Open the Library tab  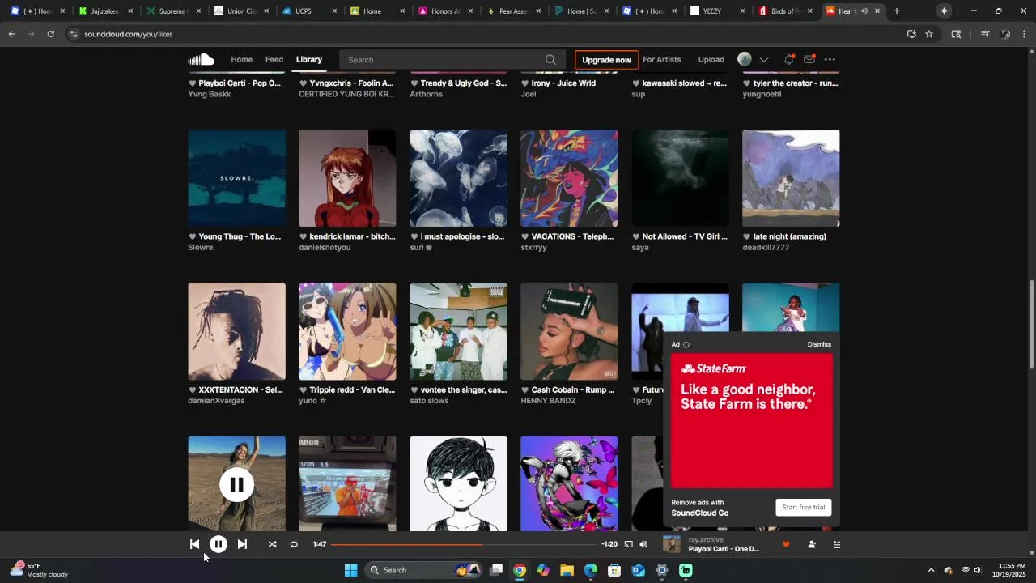[309, 59]
